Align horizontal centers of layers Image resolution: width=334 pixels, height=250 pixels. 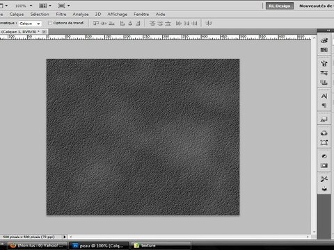tap(130, 23)
